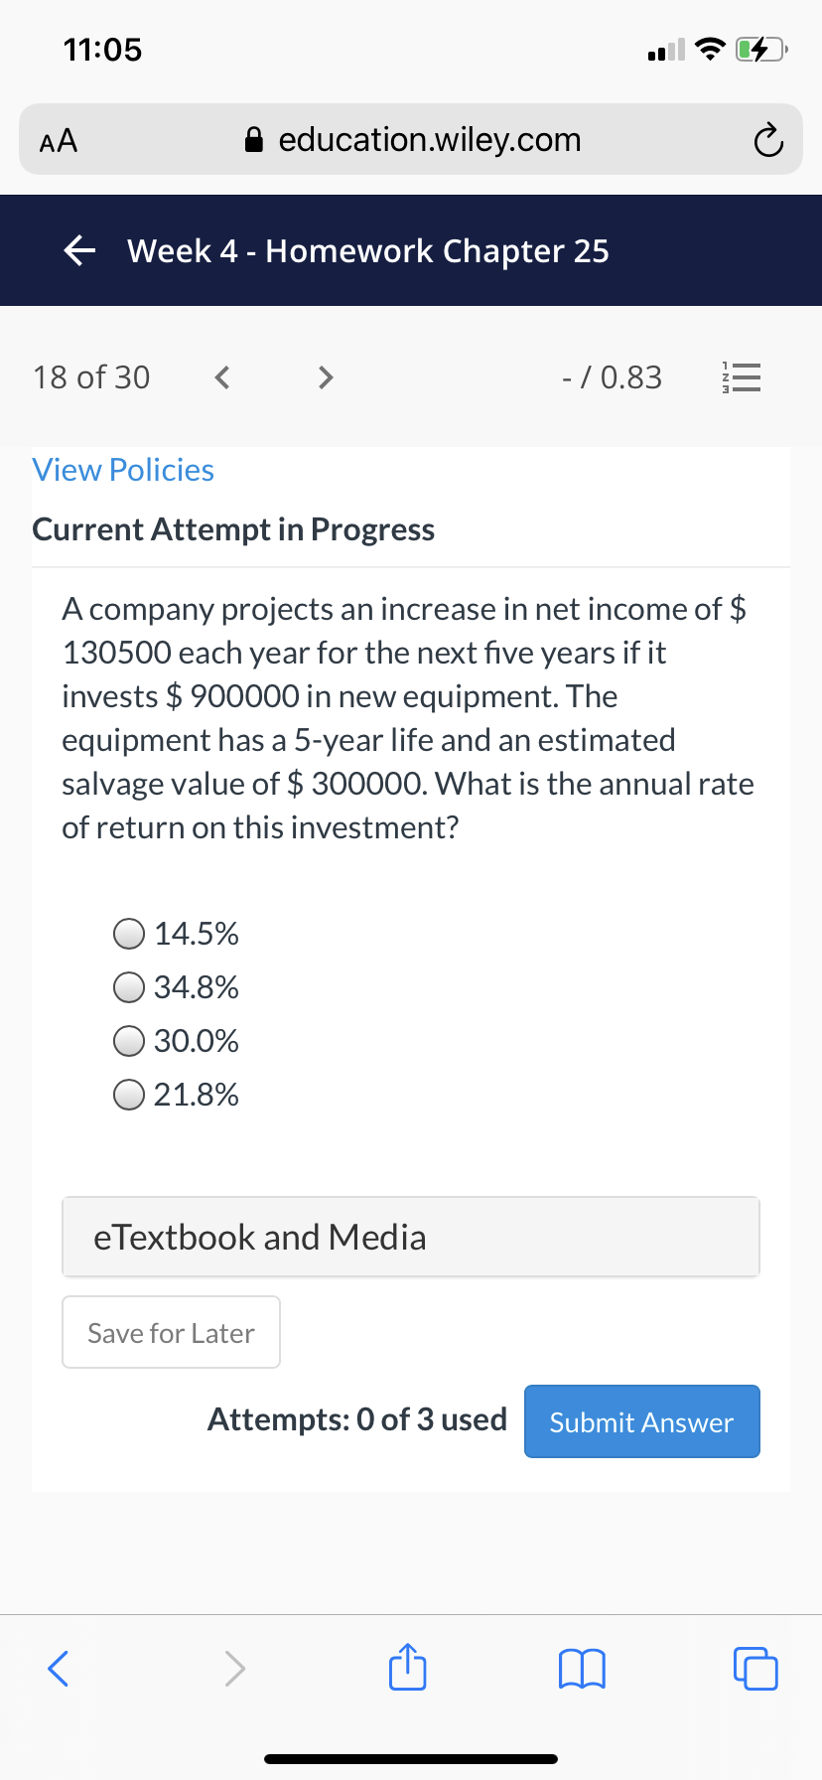Click the Save for Later button
The width and height of the screenshot is (822, 1780).
pos(171,1332)
